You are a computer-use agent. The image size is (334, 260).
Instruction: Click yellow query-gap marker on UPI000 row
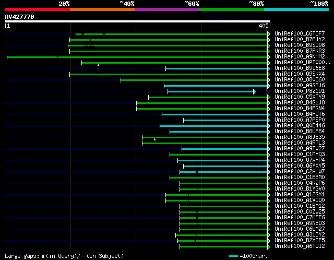pyautogui.click(x=98, y=65)
